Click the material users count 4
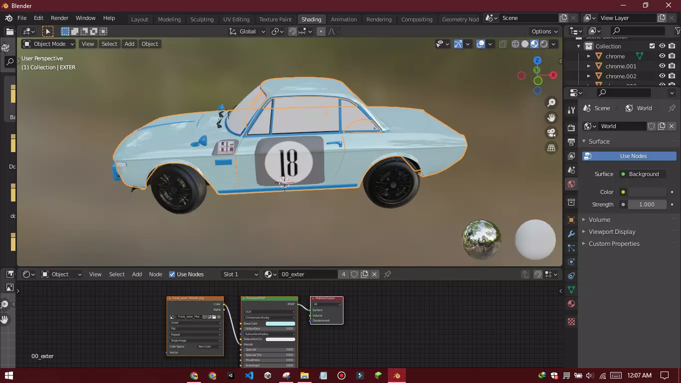 (x=343, y=274)
